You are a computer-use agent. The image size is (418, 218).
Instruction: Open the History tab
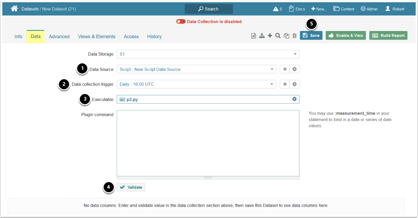[154, 37]
